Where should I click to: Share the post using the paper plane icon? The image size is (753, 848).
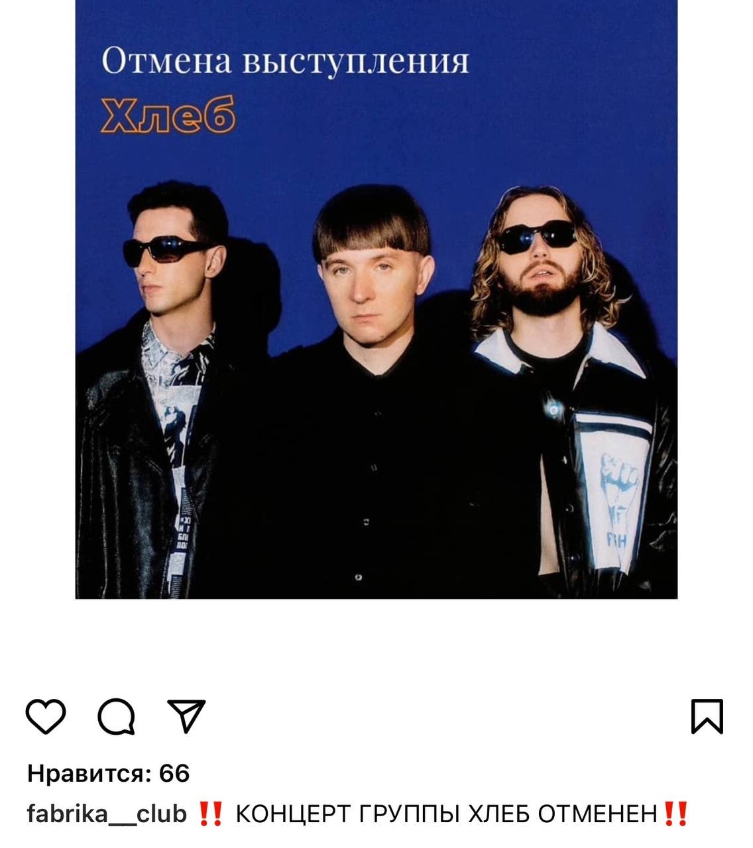pyautogui.click(x=187, y=715)
